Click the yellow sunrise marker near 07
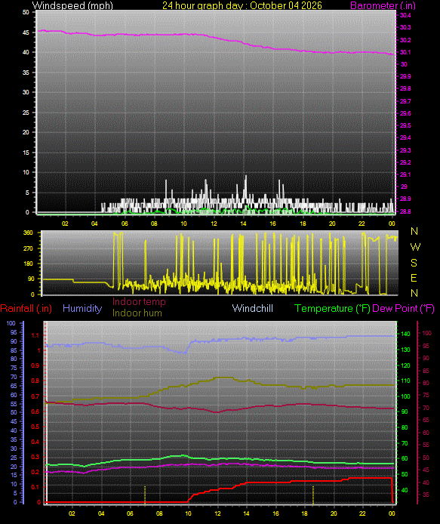 [x=145, y=495]
